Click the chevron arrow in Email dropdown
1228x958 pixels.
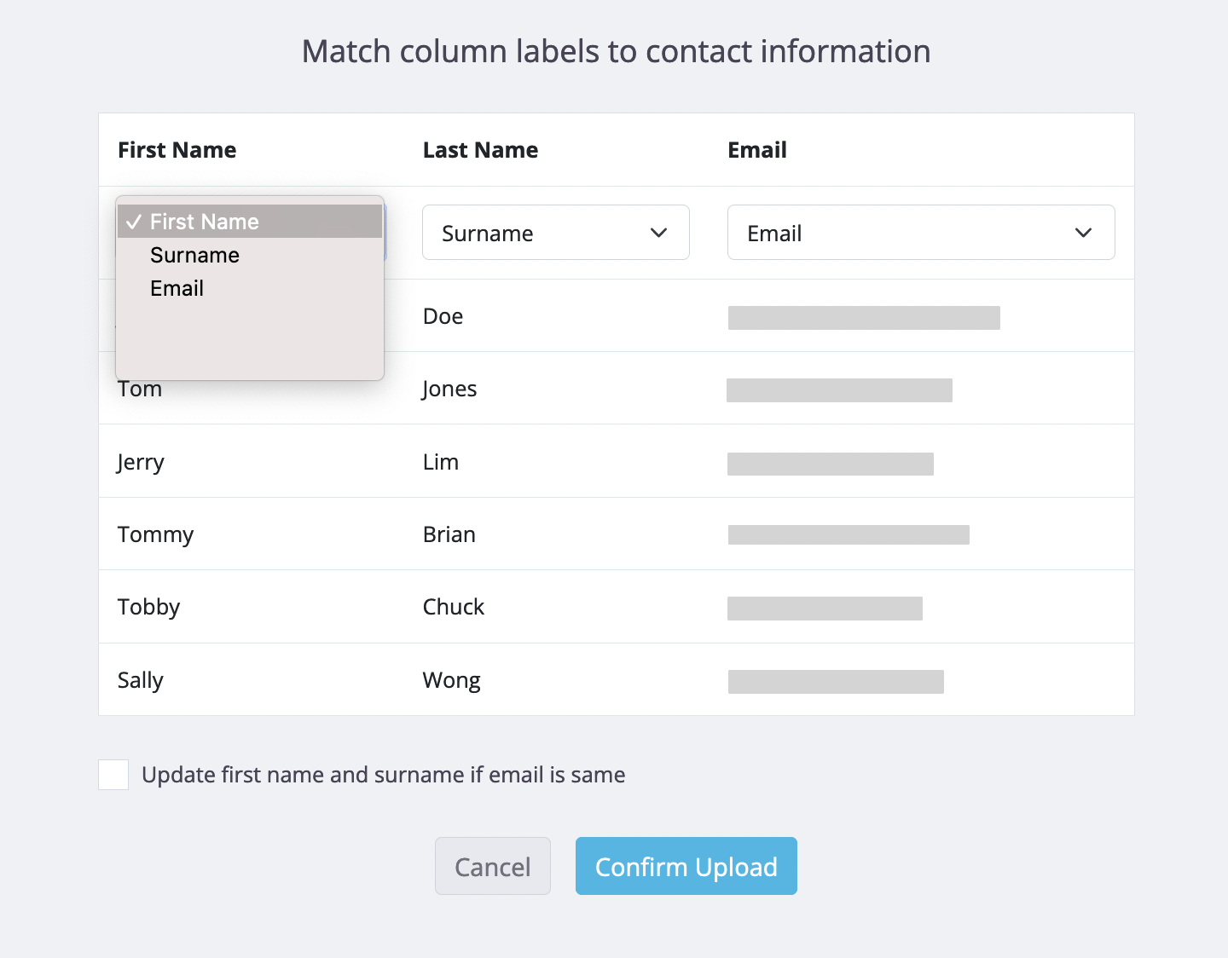click(x=1083, y=233)
